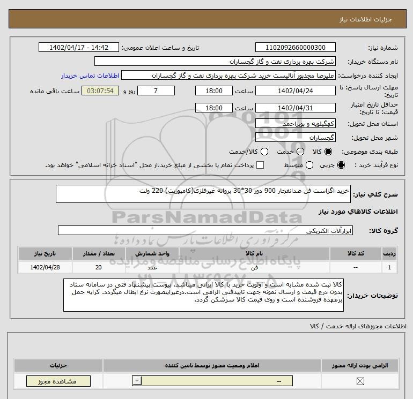Click the تاریخ نیاز column header
Viewport: 413px width, 399px height.
(x=45, y=253)
